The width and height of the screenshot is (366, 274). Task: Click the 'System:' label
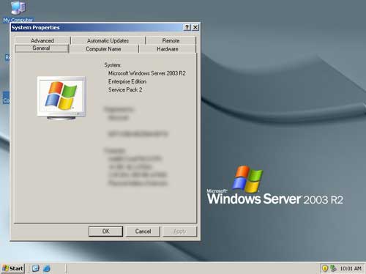click(x=113, y=65)
